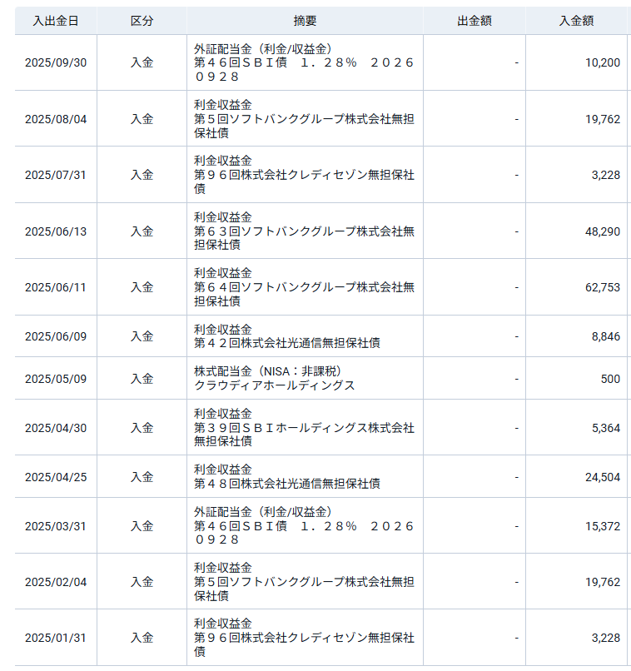
Task: Click the 入出金日 column header
Action: click(x=56, y=21)
